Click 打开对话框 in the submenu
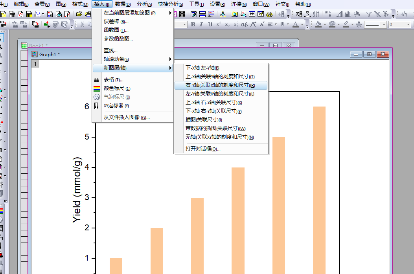This screenshot has width=414, height=274. (x=203, y=149)
